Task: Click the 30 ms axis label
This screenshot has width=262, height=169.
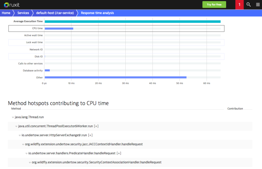Action: click(125, 83)
